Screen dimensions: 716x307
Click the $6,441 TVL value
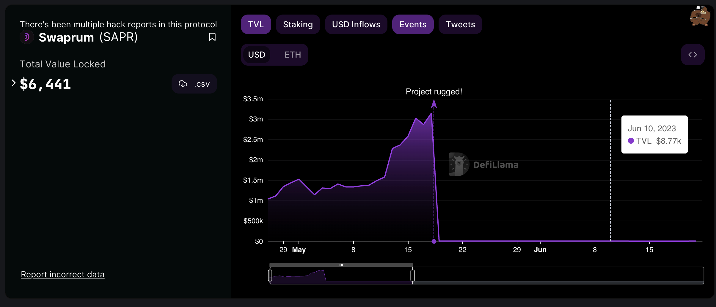pos(45,84)
